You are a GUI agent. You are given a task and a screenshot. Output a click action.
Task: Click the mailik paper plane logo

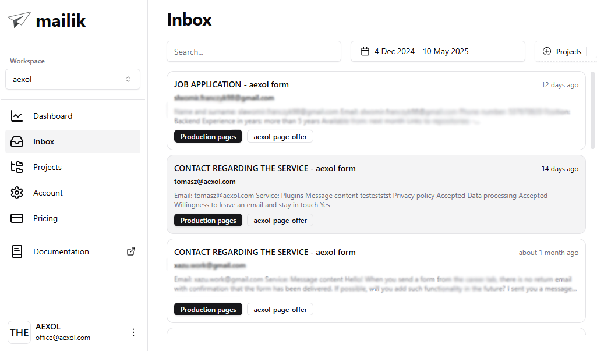[19, 20]
